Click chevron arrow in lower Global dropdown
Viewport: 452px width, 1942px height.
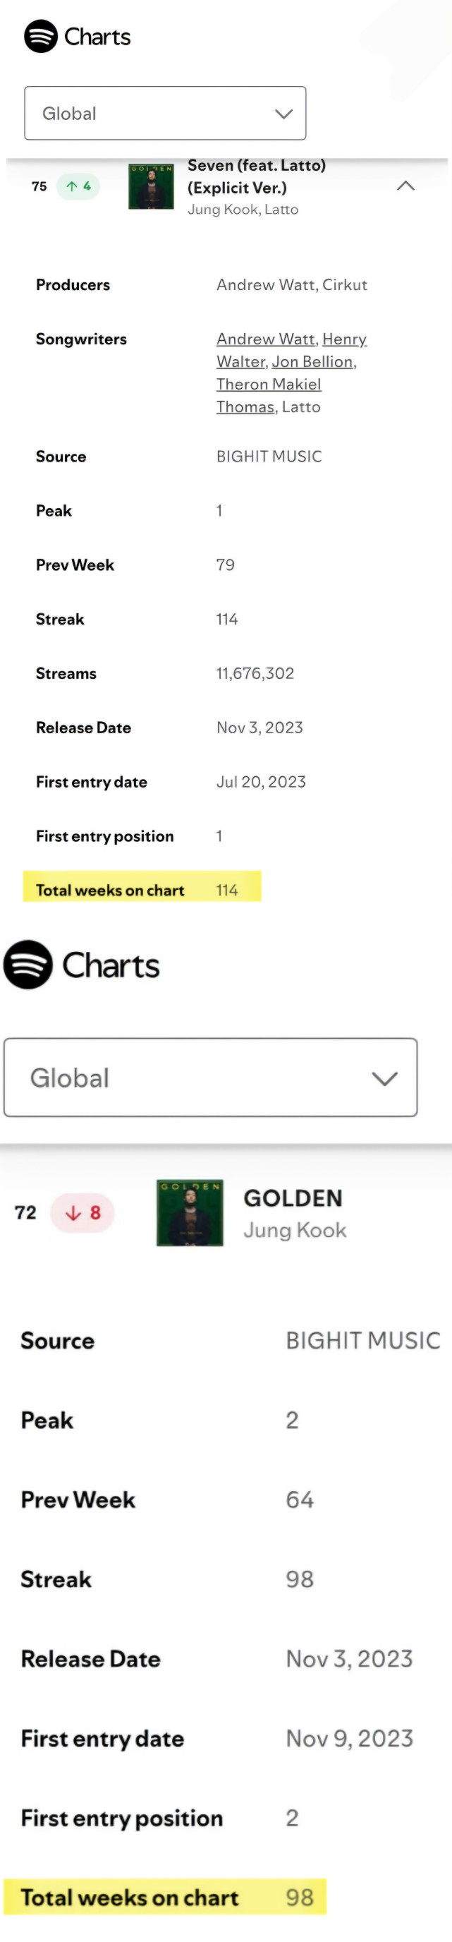(x=384, y=1078)
